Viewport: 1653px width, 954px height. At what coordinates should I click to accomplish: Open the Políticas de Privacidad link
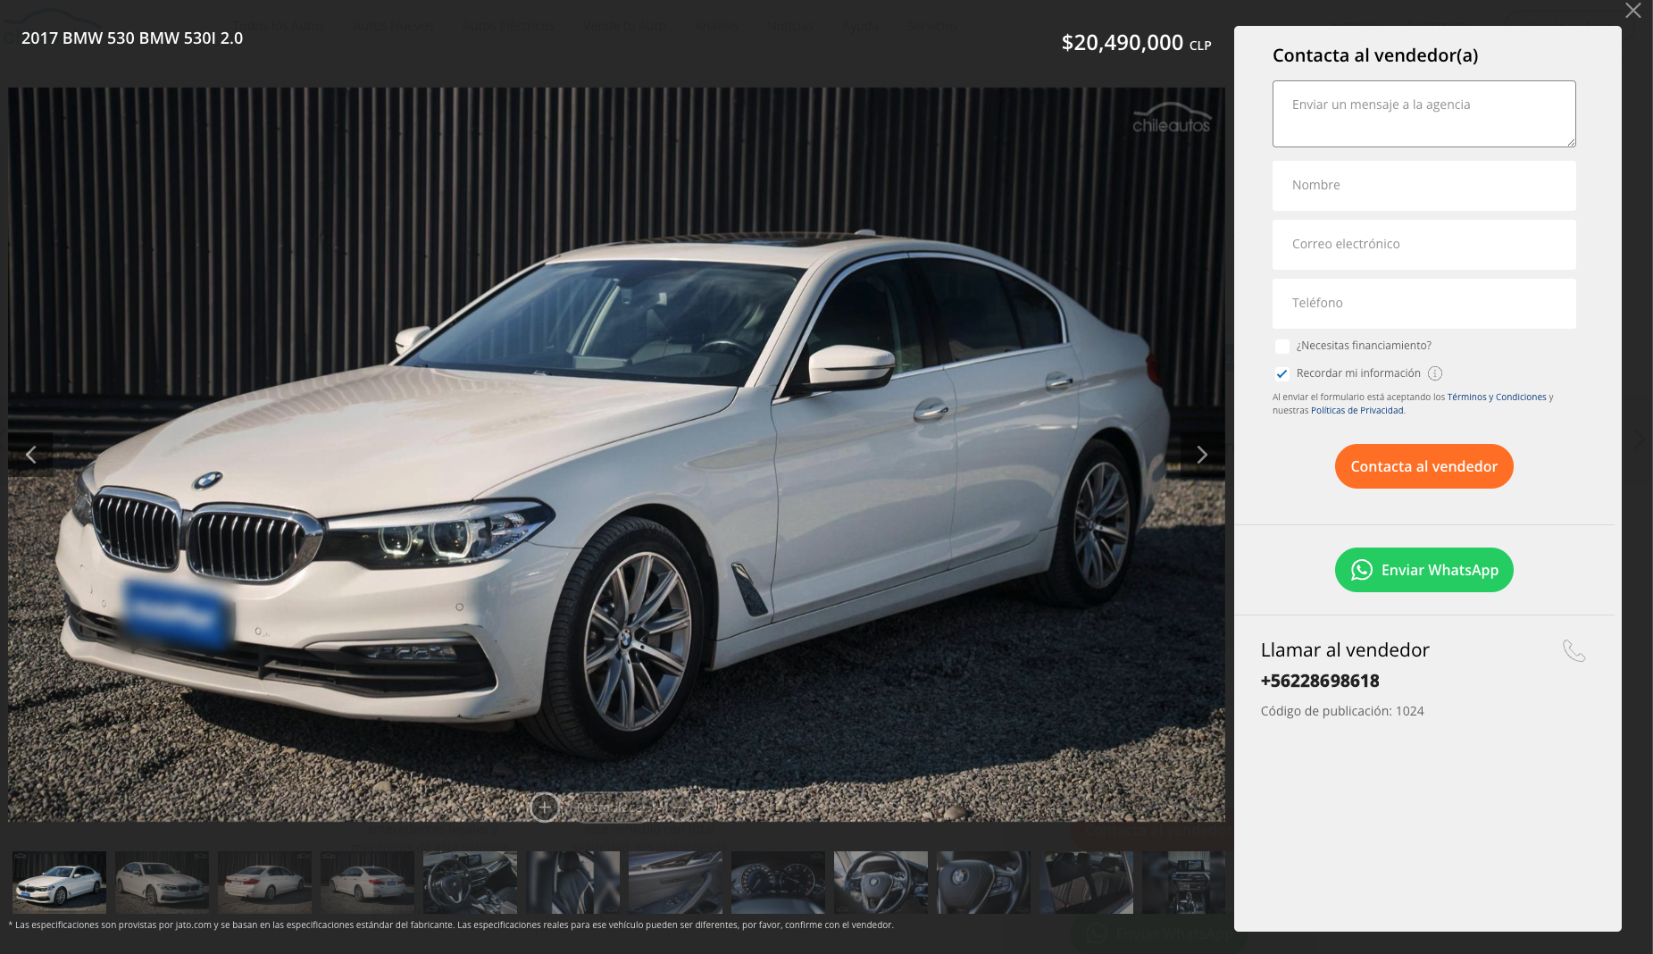[1357, 411]
